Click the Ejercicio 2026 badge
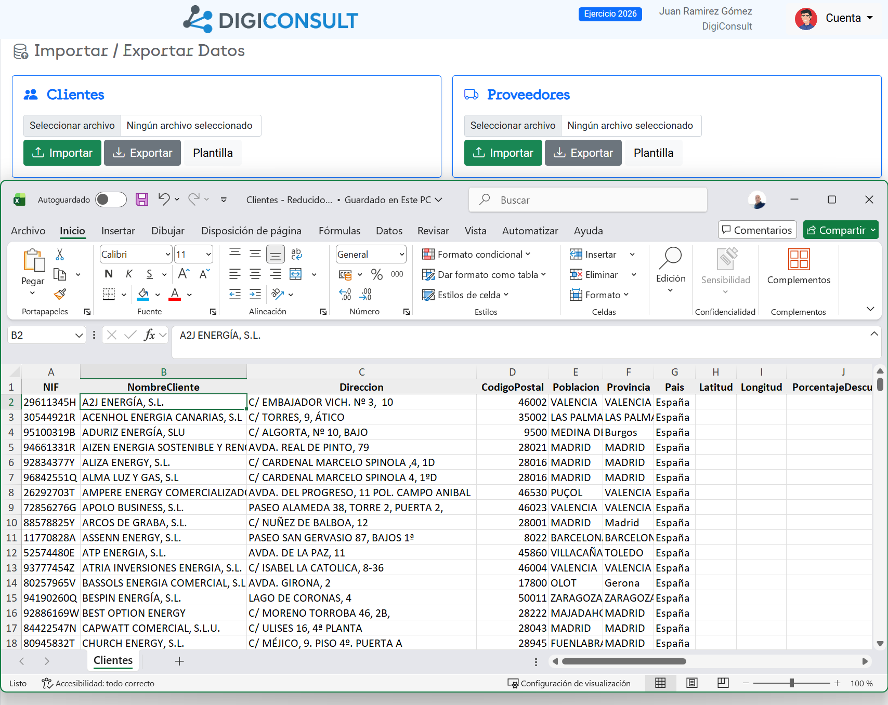 click(610, 14)
